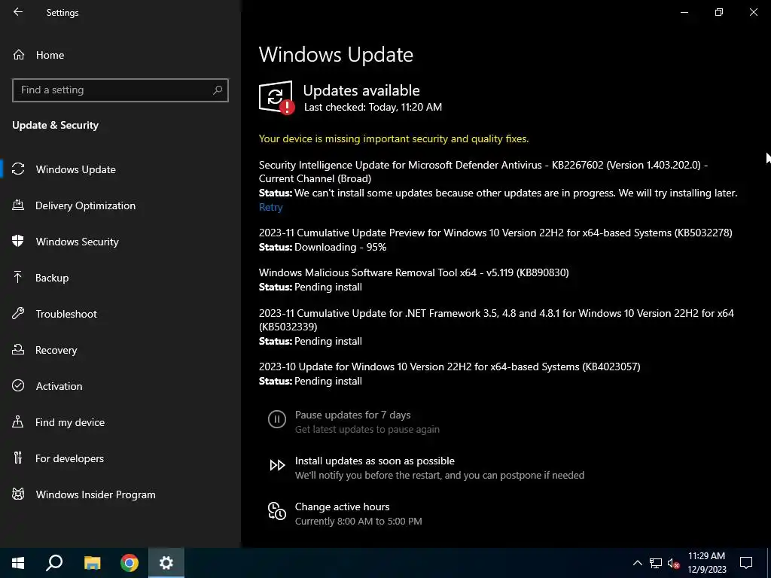Image resolution: width=771 pixels, height=578 pixels.
Task: Show hidden system tray icons chevron
Action: 637,563
